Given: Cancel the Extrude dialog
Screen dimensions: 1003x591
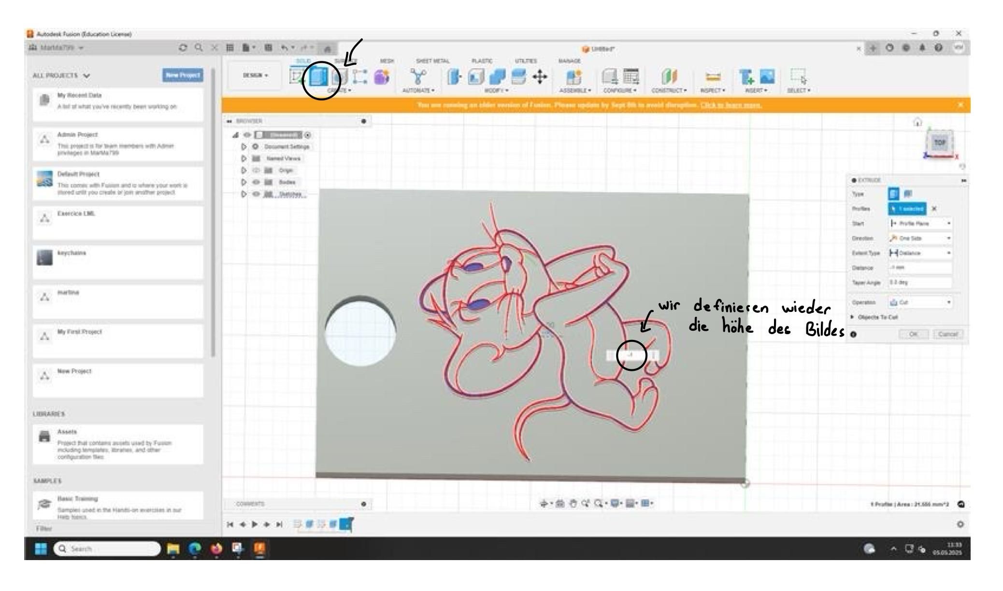Looking at the screenshot, I should coord(948,334).
